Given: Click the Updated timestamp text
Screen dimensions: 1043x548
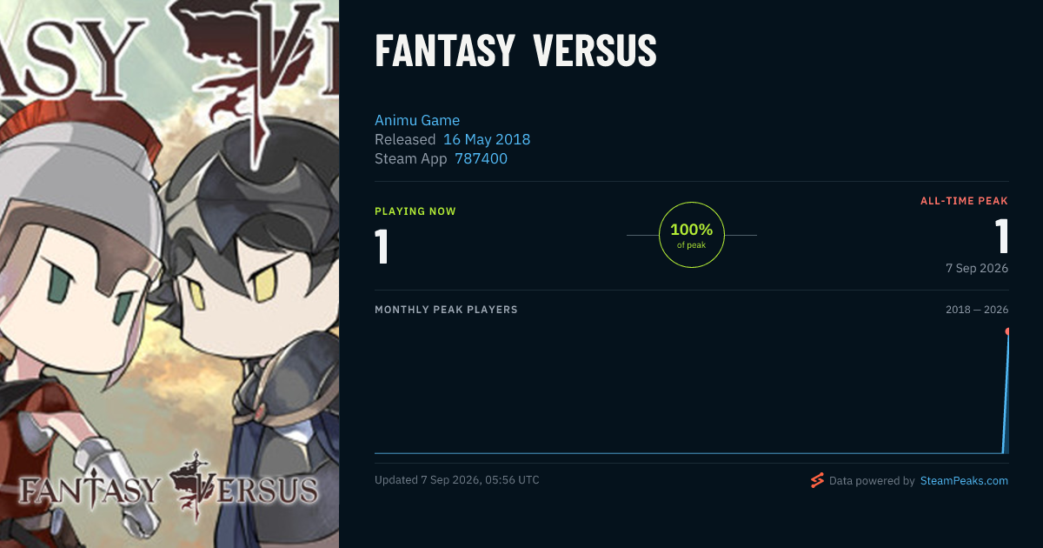Looking at the screenshot, I should coord(457,480).
